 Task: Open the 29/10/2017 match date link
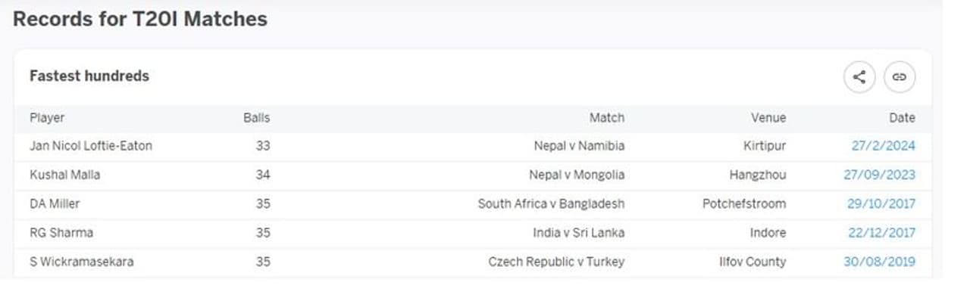coord(881,203)
